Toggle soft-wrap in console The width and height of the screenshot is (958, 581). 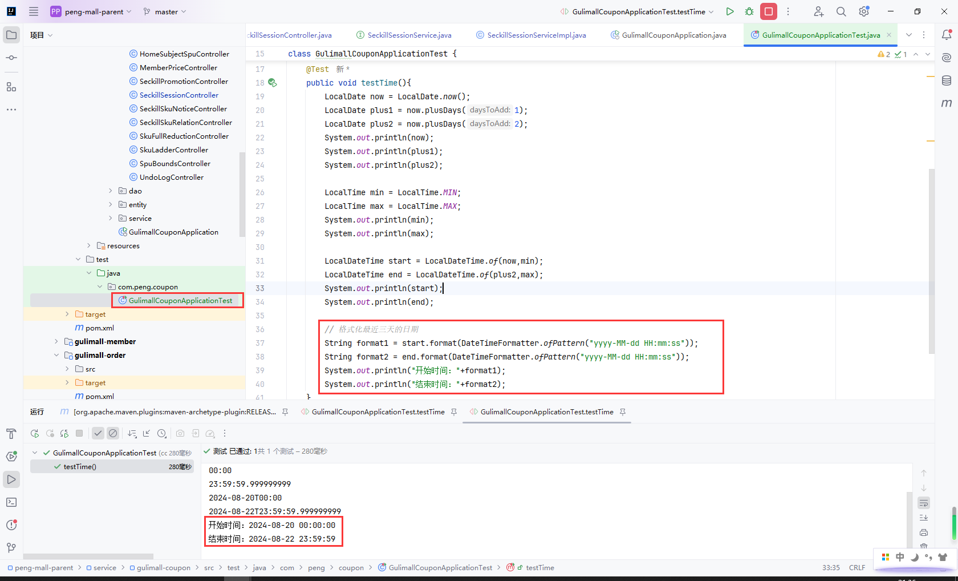pos(924,503)
